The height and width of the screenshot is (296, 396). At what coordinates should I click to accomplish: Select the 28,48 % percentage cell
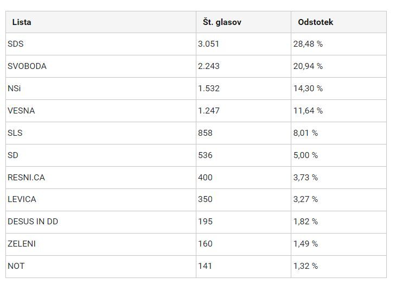pyautogui.click(x=308, y=44)
